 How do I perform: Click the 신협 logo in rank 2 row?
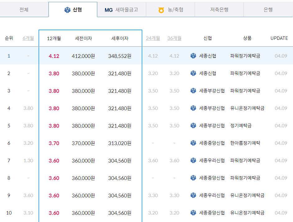click(x=193, y=73)
